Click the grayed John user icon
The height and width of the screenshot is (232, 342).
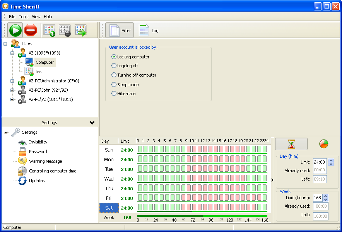[22, 90]
